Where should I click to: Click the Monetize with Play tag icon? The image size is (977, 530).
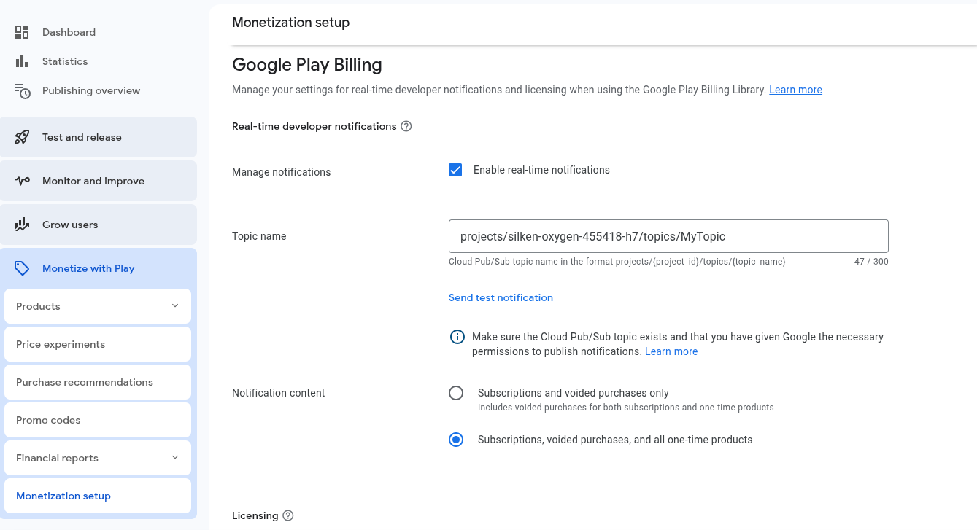click(x=22, y=268)
